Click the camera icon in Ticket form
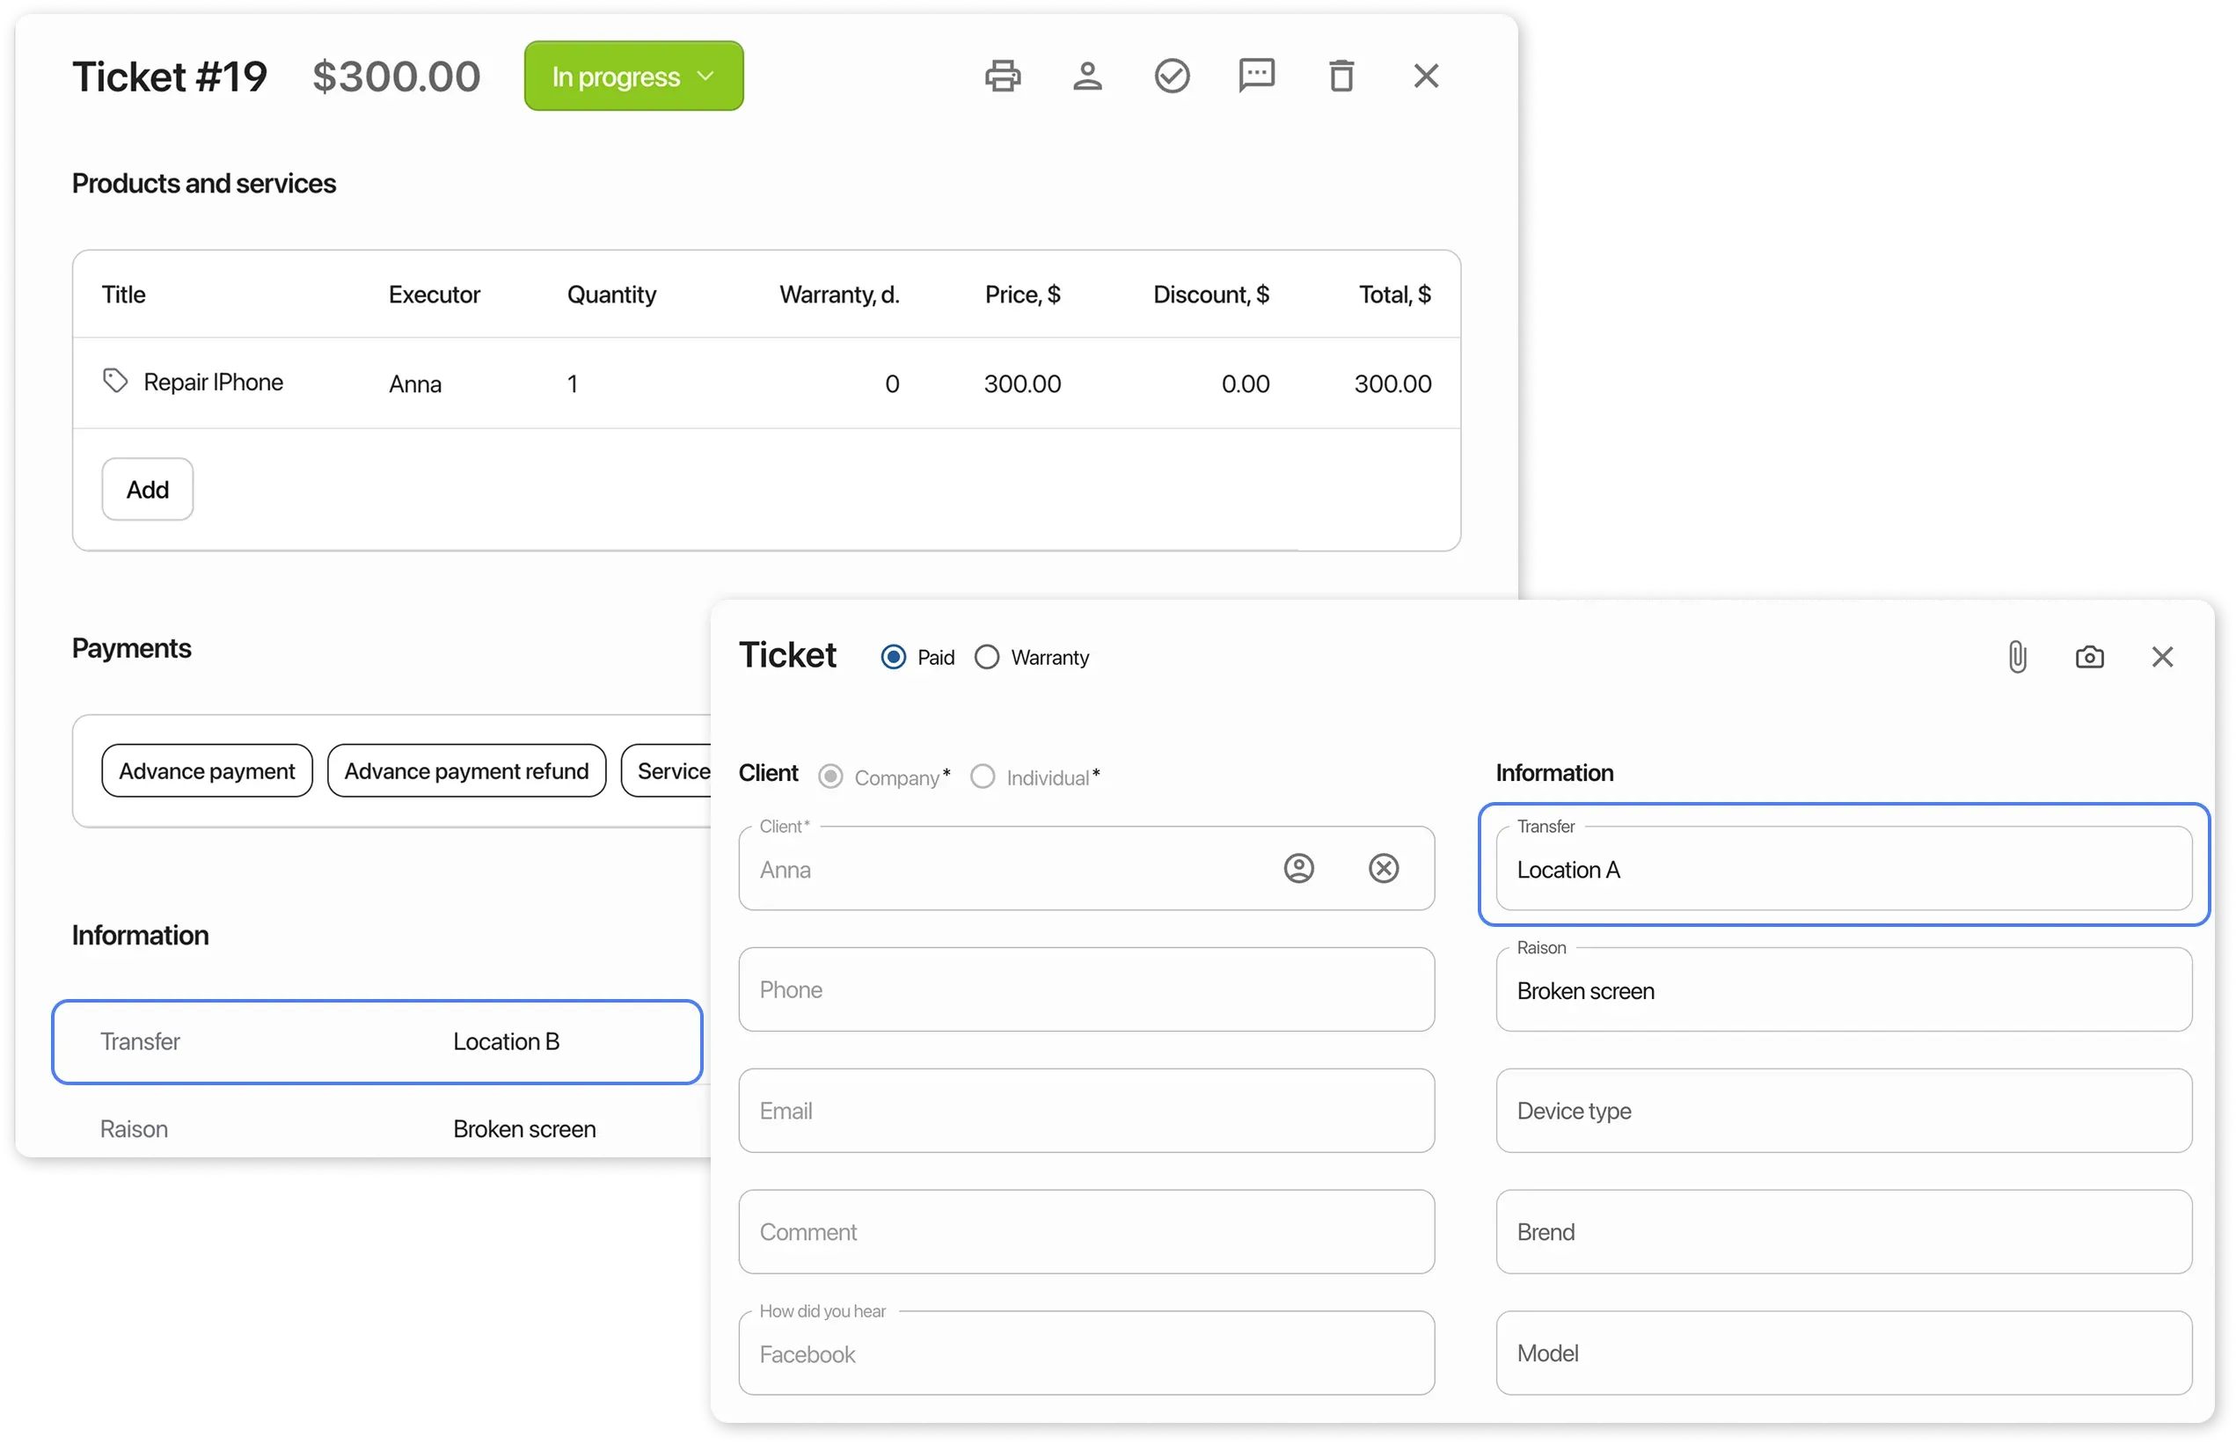The width and height of the screenshot is (2236, 1444). (2090, 657)
